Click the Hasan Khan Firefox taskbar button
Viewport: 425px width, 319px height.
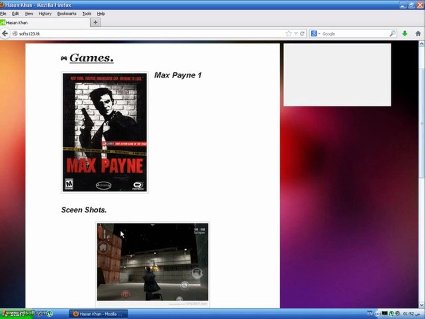[98, 314]
